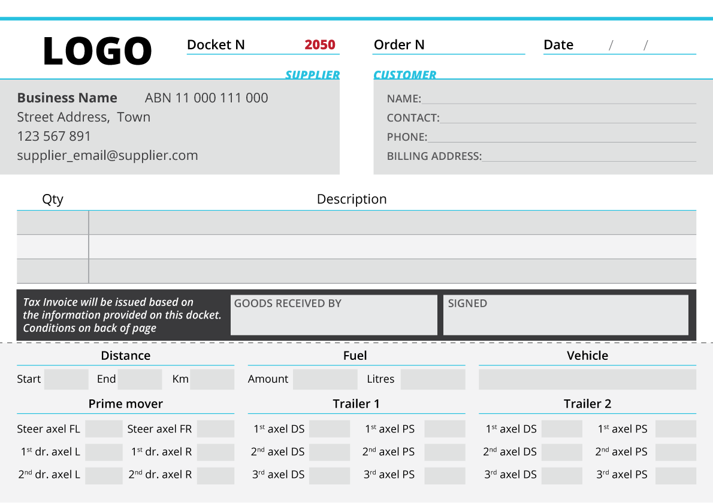Click the customer CONTACT line

pos(567,117)
